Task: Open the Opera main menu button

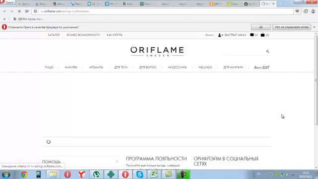Action: pos(7,2)
